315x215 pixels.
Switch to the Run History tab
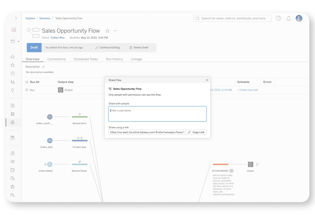tap(114, 59)
